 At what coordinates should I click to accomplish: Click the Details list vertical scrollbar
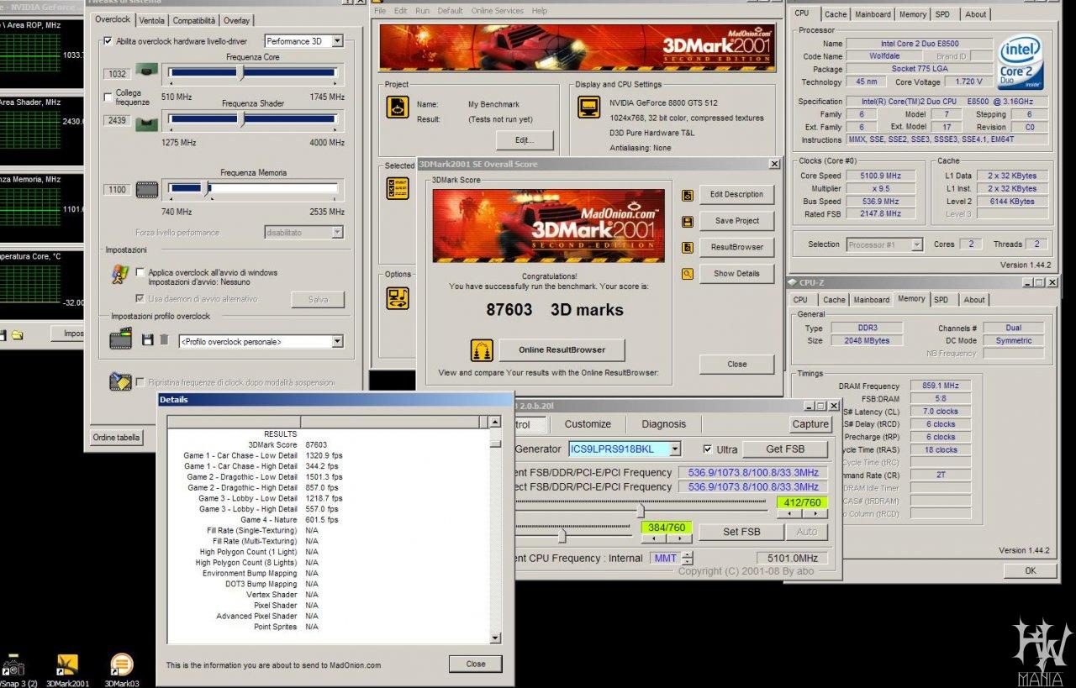(x=494, y=530)
